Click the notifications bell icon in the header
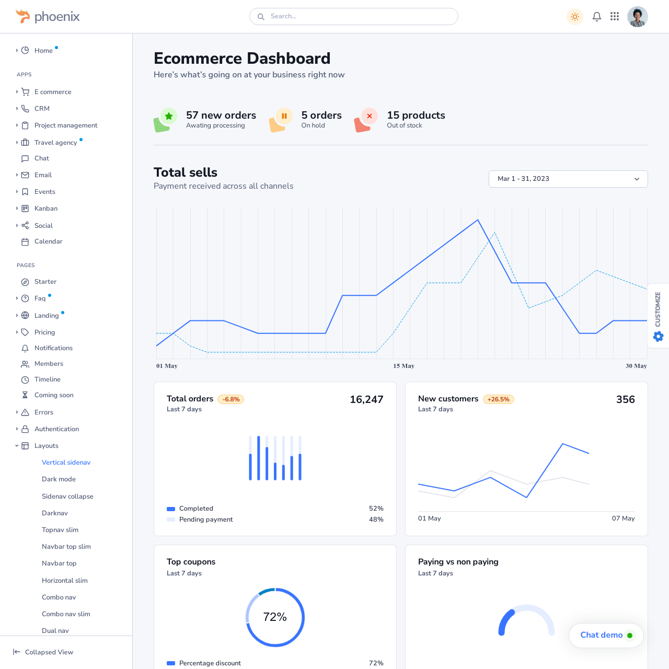This screenshot has width=669, height=669. (x=596, y=17)
